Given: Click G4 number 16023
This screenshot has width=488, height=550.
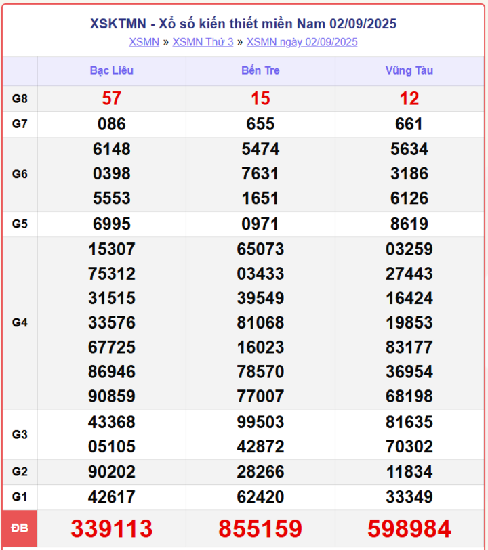Looking at the screenshot, I should click(260, 347).
